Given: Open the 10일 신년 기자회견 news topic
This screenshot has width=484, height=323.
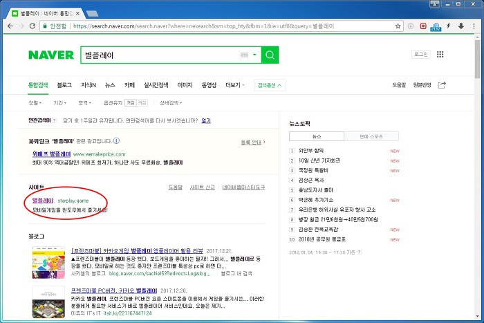Looking at the screenshot, I should pyautogui.click(x=319, y=160).
